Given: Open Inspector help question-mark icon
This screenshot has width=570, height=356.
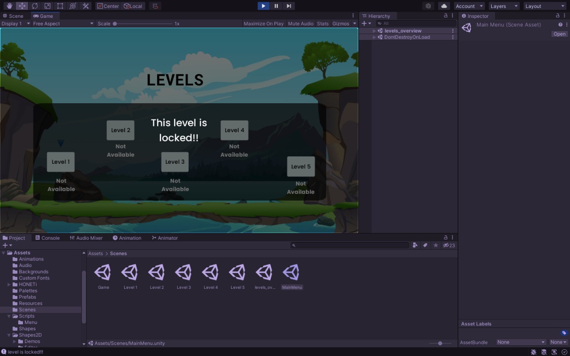Looking at the screenshot, I should click(560, 24).
